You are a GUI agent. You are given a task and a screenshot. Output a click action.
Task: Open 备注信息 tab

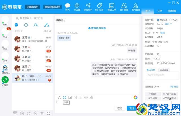151,70
